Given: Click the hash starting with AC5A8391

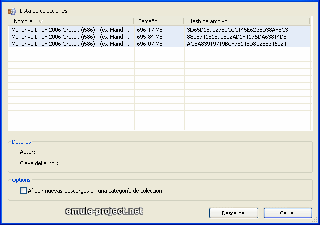Looking at the screenshot, I should point(236,44).
